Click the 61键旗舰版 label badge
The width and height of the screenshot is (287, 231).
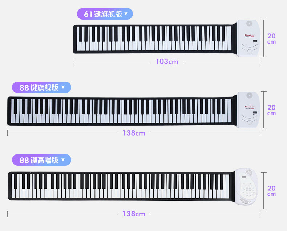[105, 14]
